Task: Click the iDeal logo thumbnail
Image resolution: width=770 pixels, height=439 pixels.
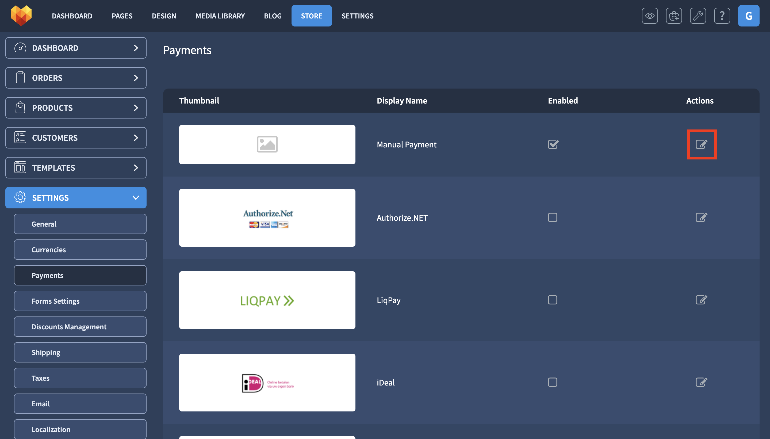Action: tap(267, 382)
